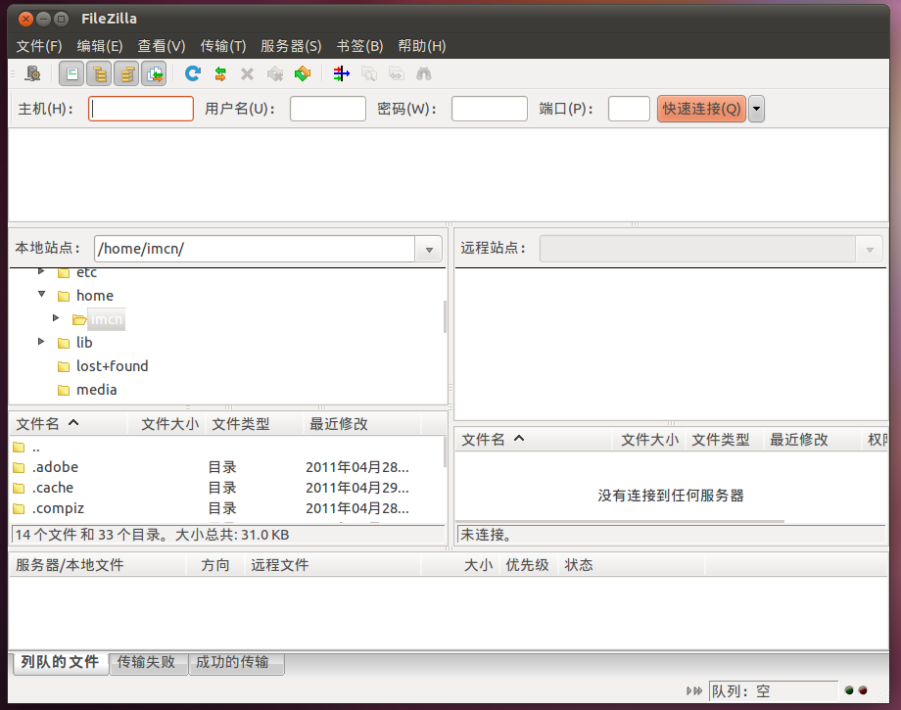
Task: Toggle local directory tree view icon
Action: 100,73
